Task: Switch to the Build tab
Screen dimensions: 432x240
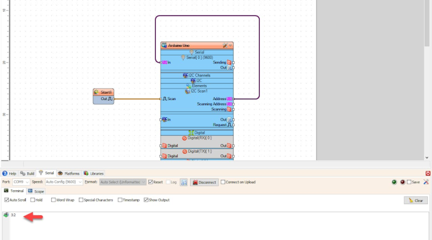Action: tap(27, 173)
